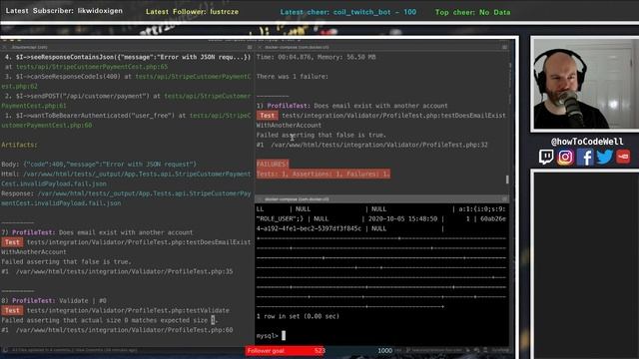Viewport: 639px width, 359px height.
Task: Open the Twitch icon under @howToCodeWell
Action: (546, 158)
